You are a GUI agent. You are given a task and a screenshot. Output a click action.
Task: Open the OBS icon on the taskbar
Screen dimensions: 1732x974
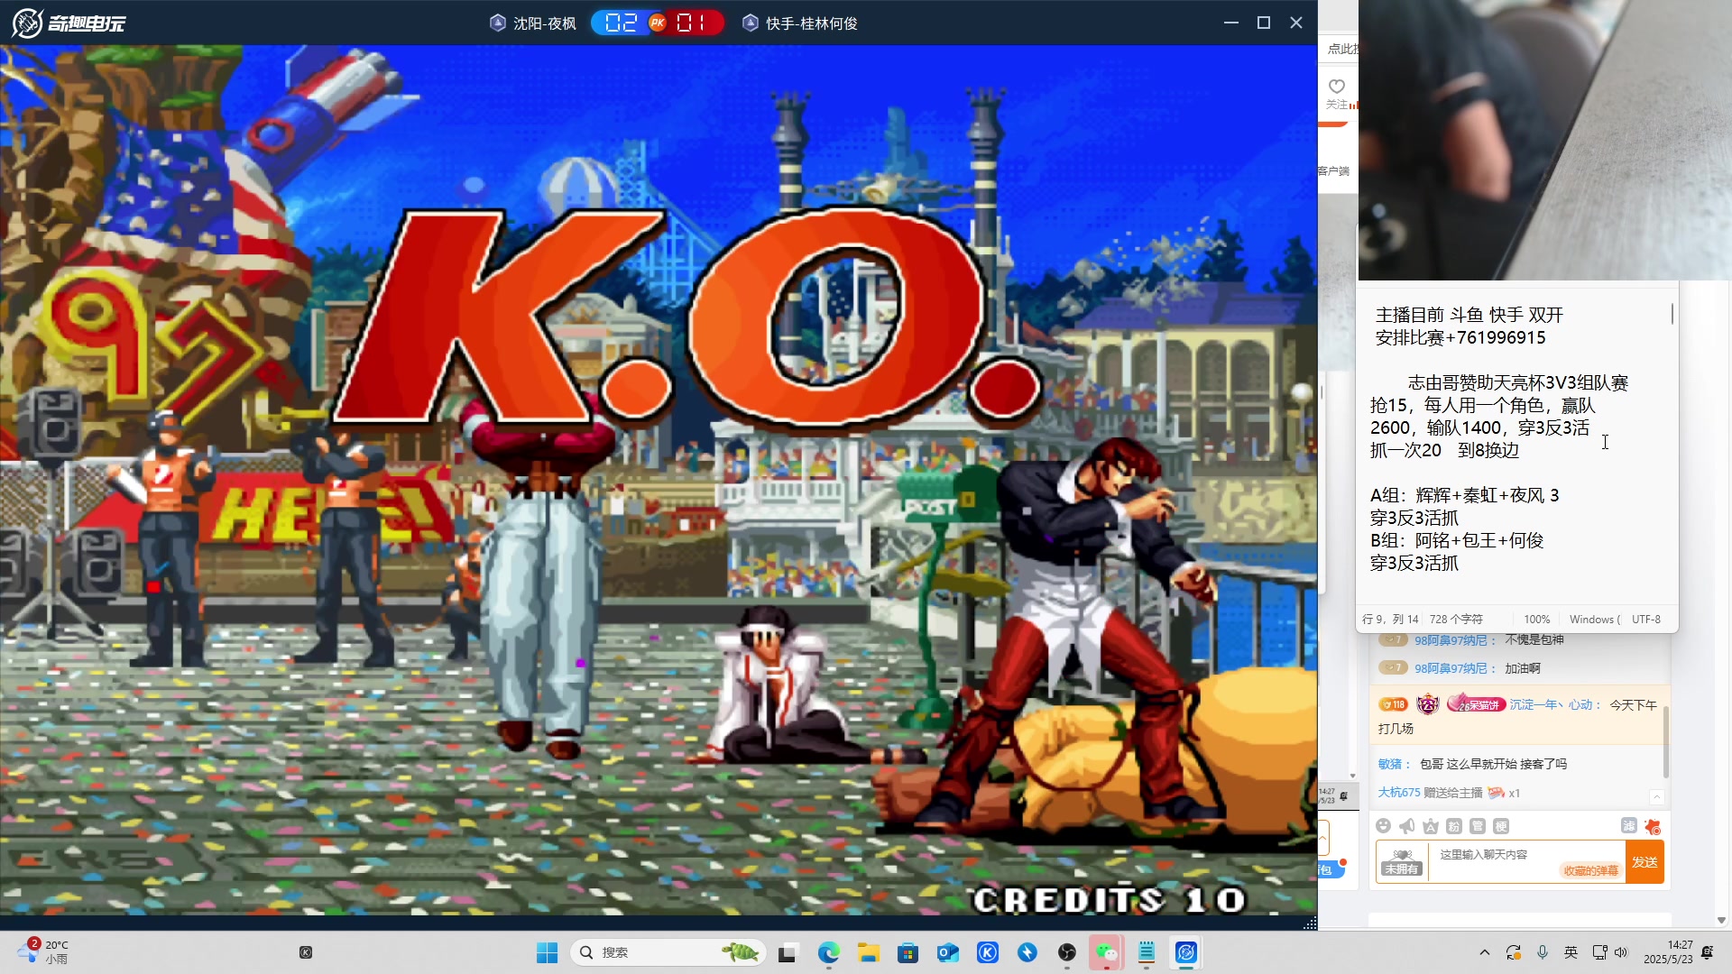click(1066, 952)
